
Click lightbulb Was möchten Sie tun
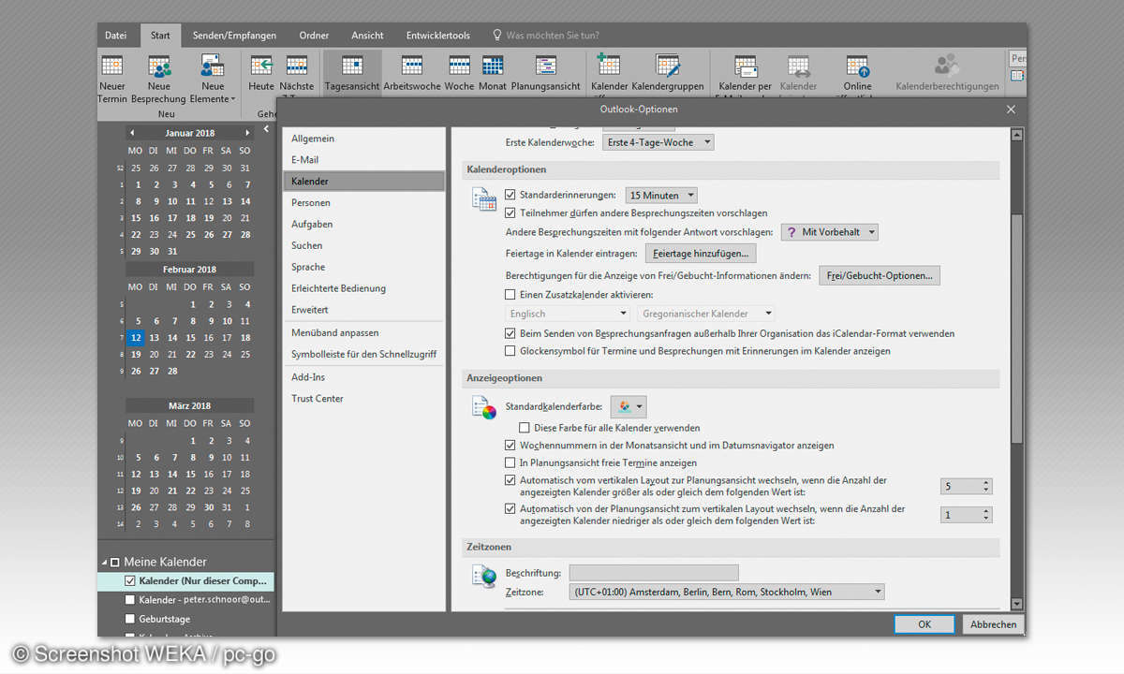point(497,36)
